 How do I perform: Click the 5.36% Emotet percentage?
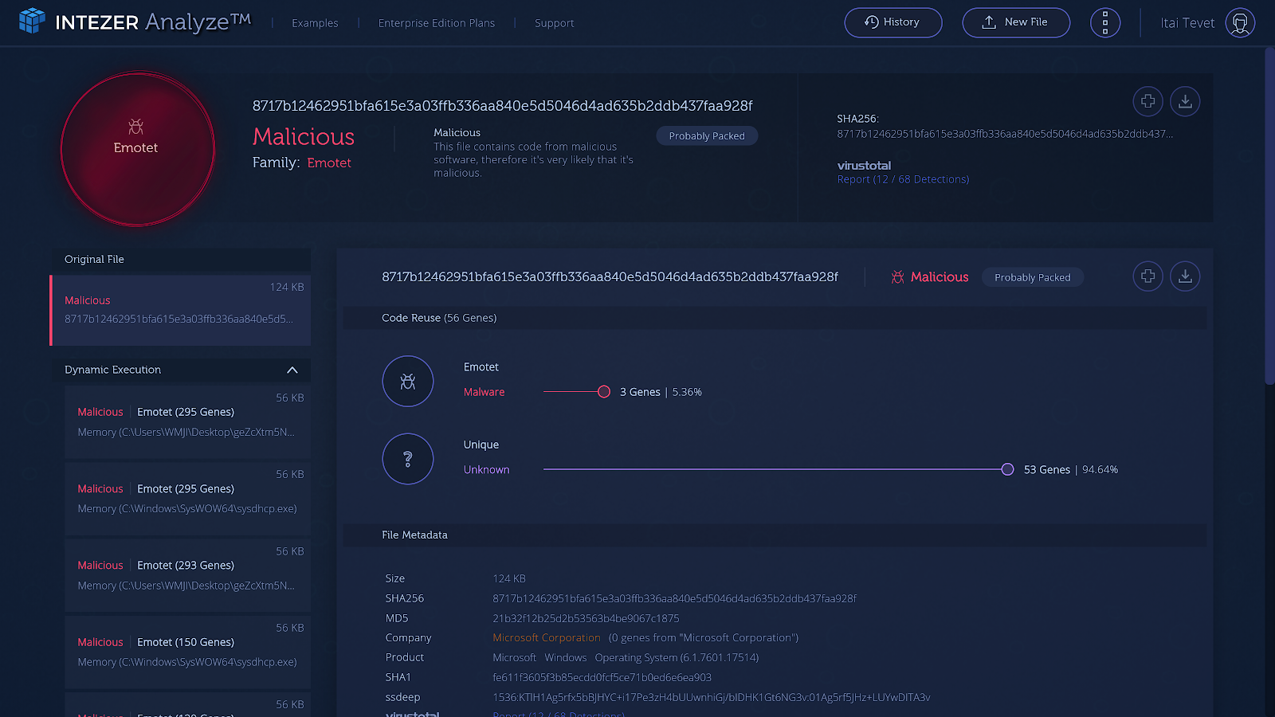[x=687, y=392]
